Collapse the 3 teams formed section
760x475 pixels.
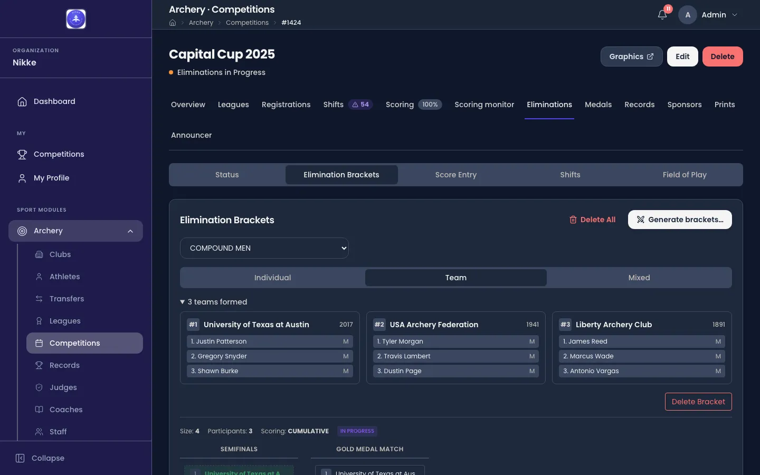(x=214, y=302)
